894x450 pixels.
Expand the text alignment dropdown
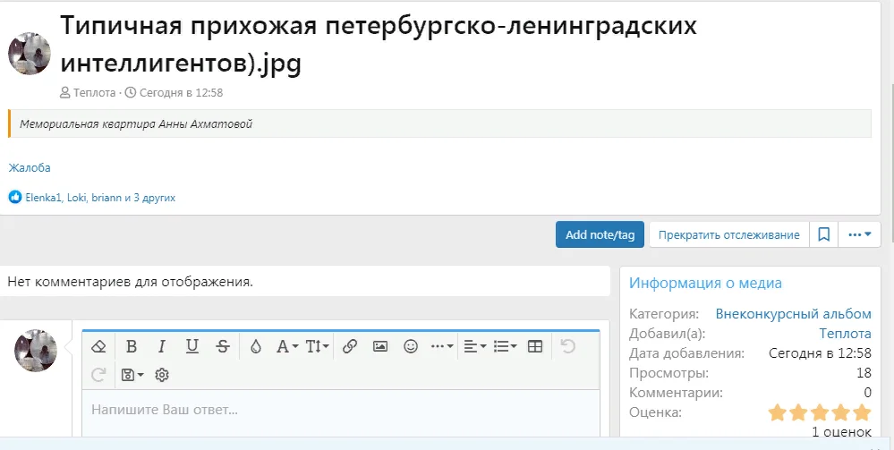click(x=475, y=346)
